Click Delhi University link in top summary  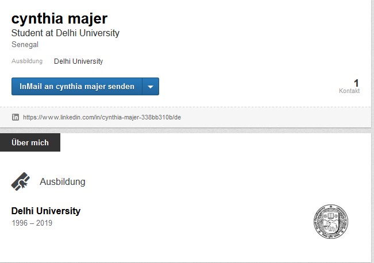point(78,61)
